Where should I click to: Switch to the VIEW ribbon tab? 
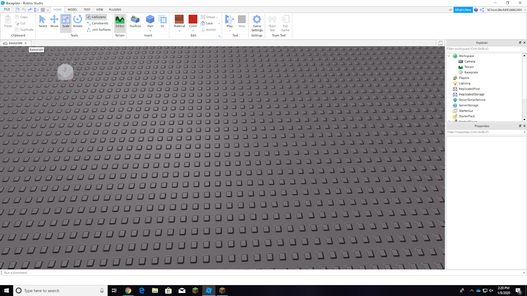99,10
